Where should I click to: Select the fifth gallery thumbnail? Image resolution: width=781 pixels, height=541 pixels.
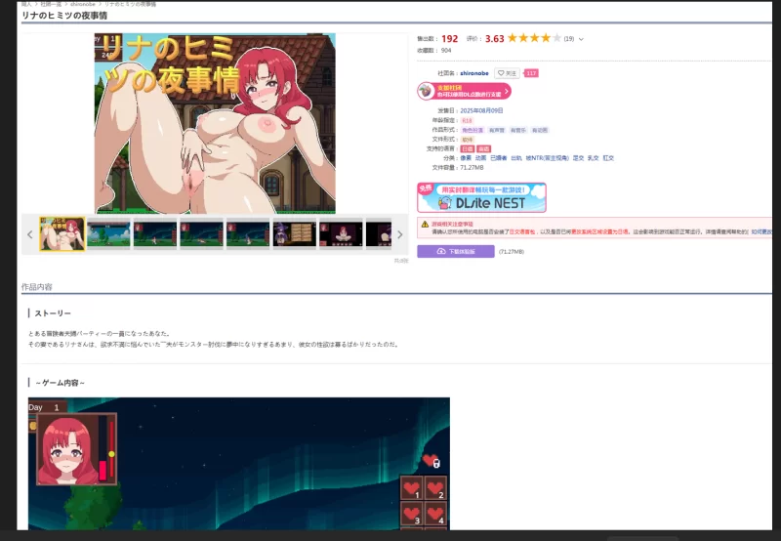[248, 233]
